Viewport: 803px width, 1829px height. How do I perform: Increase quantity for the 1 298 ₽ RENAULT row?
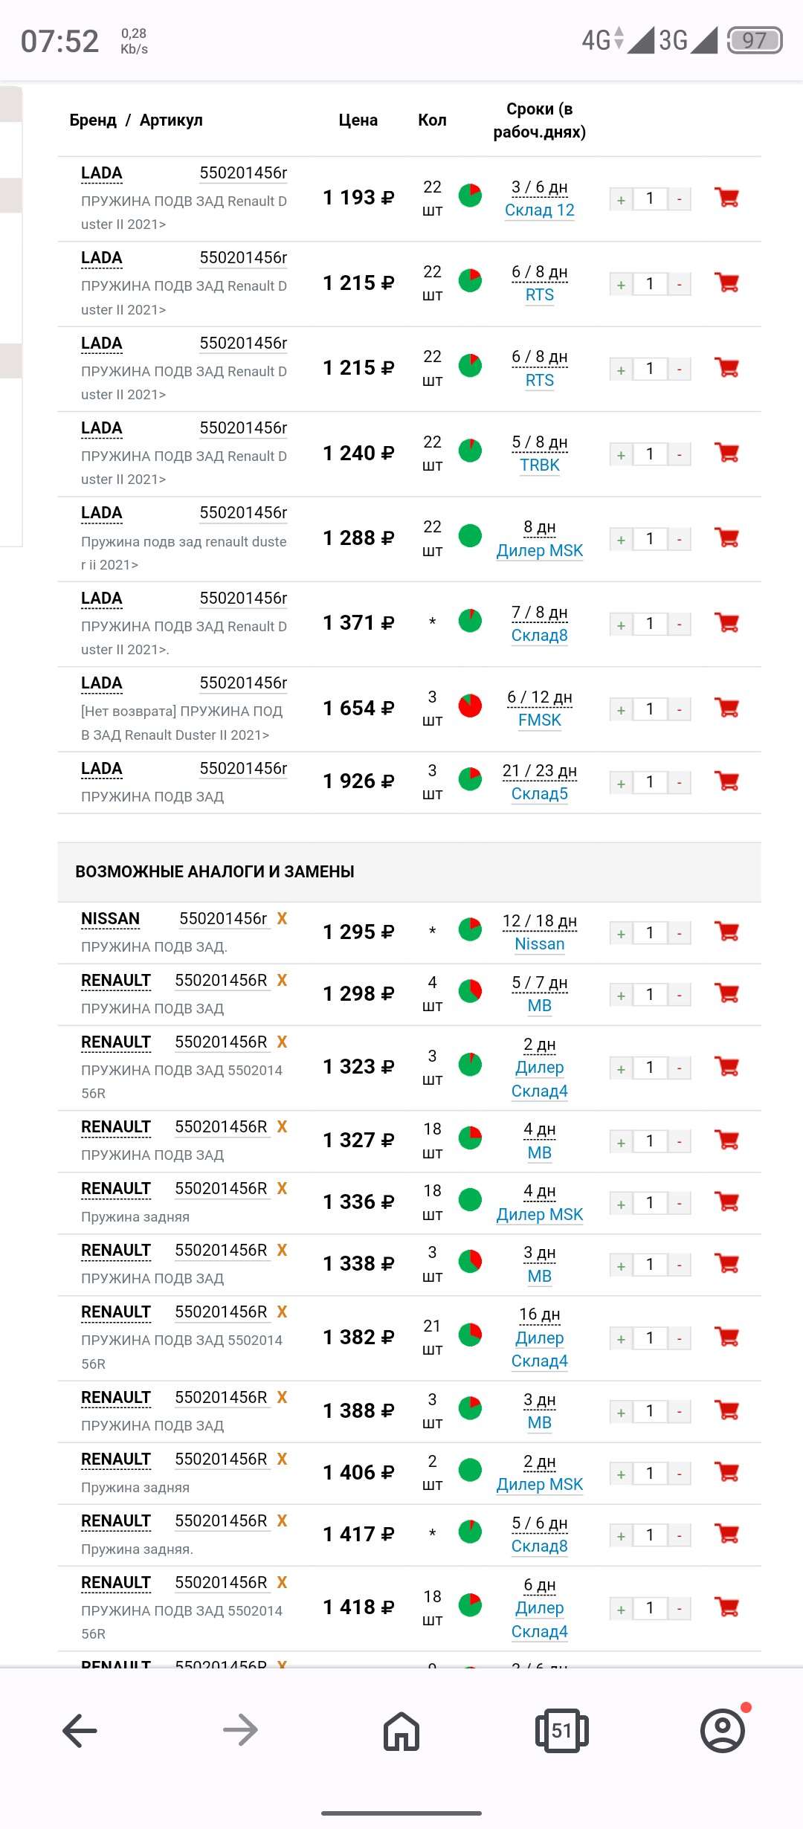point(621,995)
